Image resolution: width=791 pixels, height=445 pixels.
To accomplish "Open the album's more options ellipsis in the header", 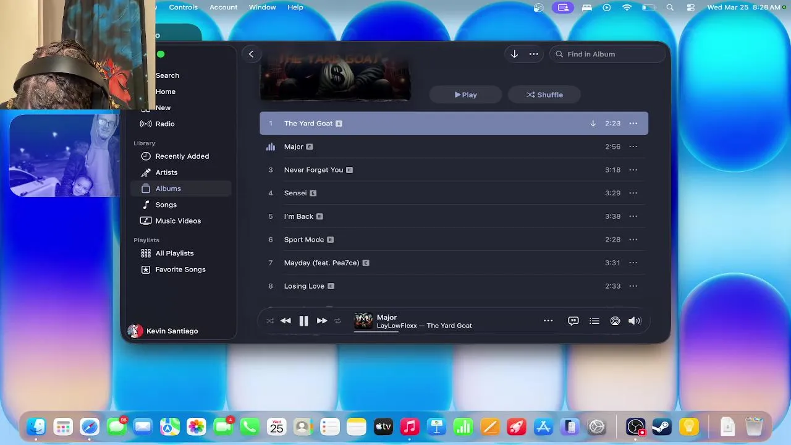I will pos(534,54).
